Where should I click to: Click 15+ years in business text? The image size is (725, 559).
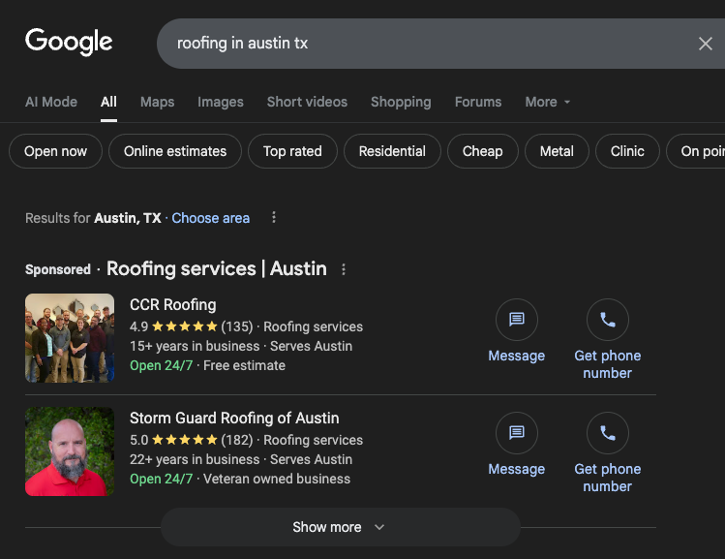click(195, 346)
